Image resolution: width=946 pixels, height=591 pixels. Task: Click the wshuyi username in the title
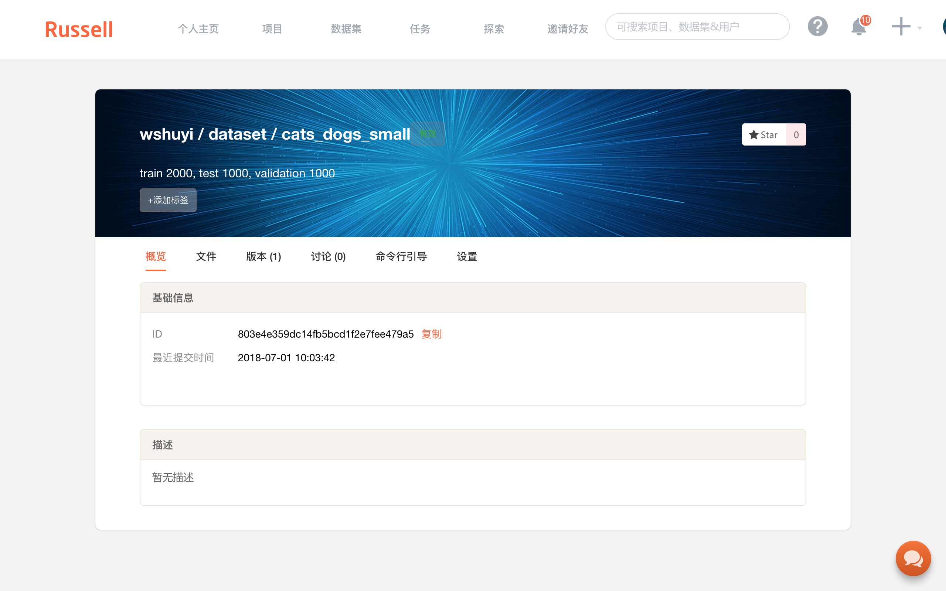tap(167, 134)
